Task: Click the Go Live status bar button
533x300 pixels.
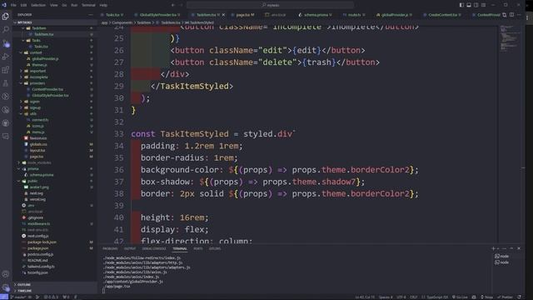Action: (460, 297)
